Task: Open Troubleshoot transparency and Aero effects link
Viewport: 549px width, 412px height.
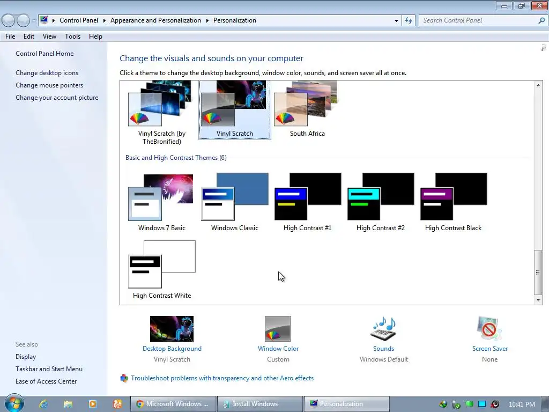Action: tap(222, 378)
